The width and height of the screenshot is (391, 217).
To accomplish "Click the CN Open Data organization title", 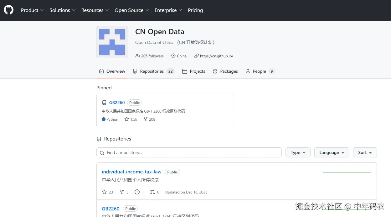I will coord(160,32).
